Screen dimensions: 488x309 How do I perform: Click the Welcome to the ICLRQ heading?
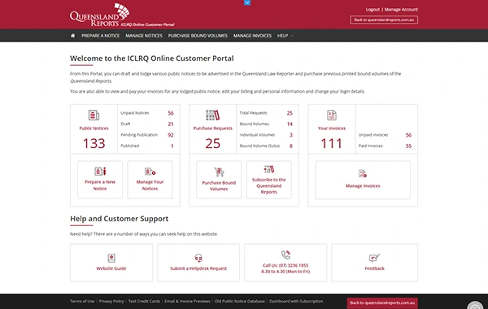[151, 59]
